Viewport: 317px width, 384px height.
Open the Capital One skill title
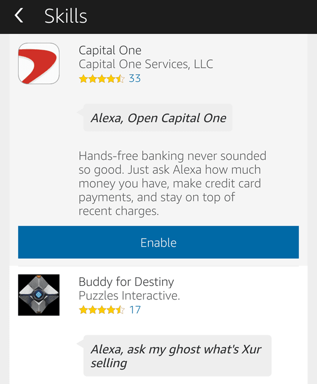110,50
